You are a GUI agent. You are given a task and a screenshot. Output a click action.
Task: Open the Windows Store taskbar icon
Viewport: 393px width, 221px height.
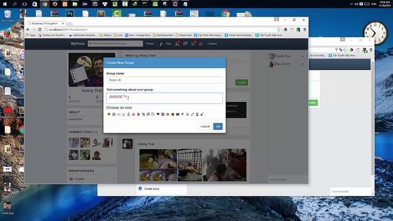(x=34, y=4)
